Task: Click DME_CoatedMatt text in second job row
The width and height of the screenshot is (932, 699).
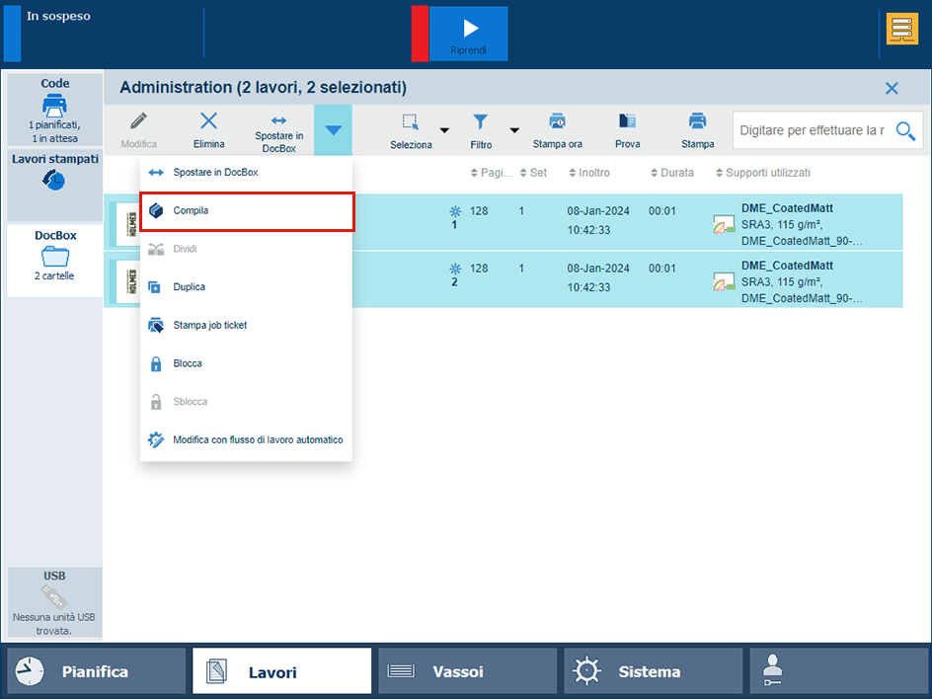Action: pyautogui.click(x=787, y=266)
